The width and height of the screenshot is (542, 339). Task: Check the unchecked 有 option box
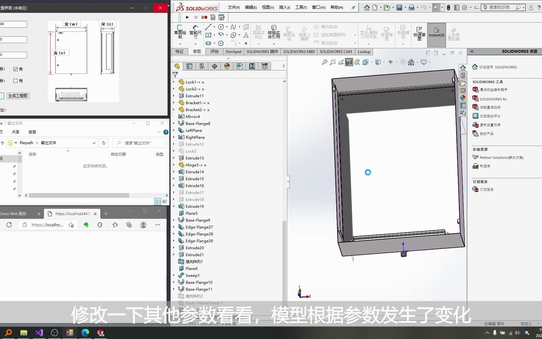click(x=16, y=81)
